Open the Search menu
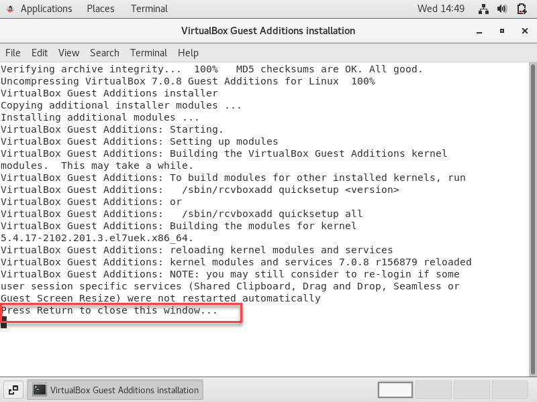This screenshot has height=402, width=537. (x=105, y=53)
